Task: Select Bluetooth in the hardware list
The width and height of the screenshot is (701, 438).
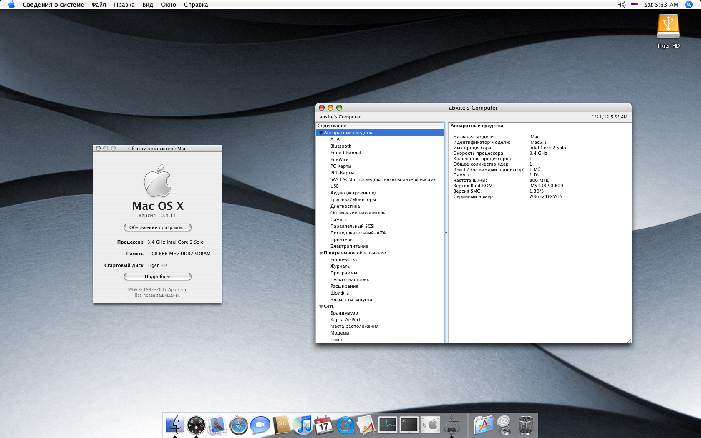Action: [x=341, y=146]
